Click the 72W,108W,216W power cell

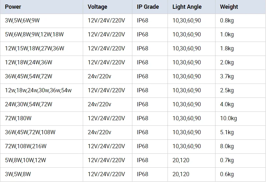pos(26,146)
